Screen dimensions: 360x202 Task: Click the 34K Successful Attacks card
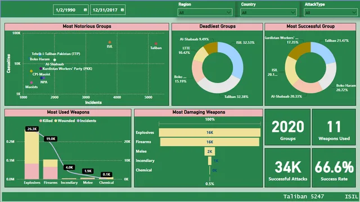[287, 167]
